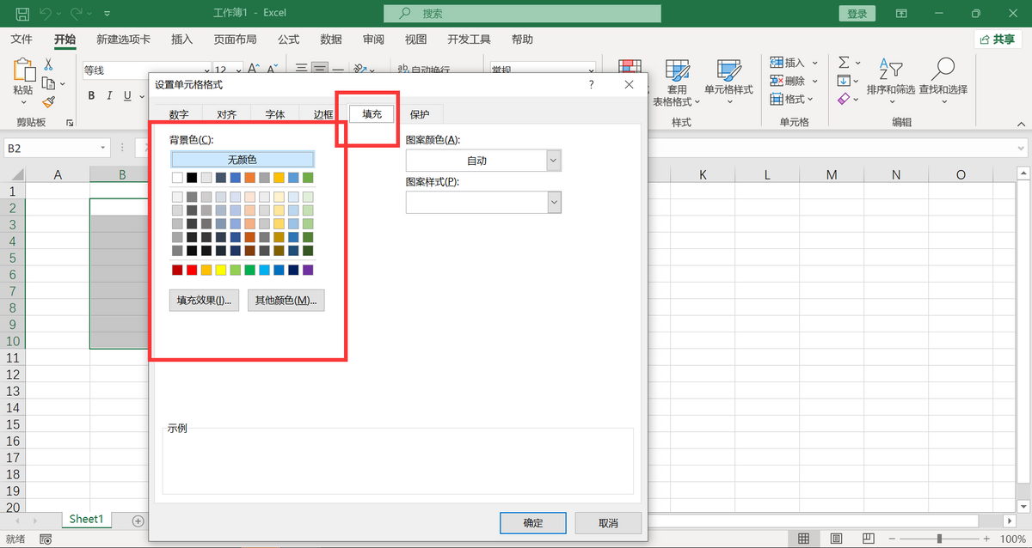The image size is (1032, 548).
Task: Open the File (文件) menu
Action: coord(21,40)
